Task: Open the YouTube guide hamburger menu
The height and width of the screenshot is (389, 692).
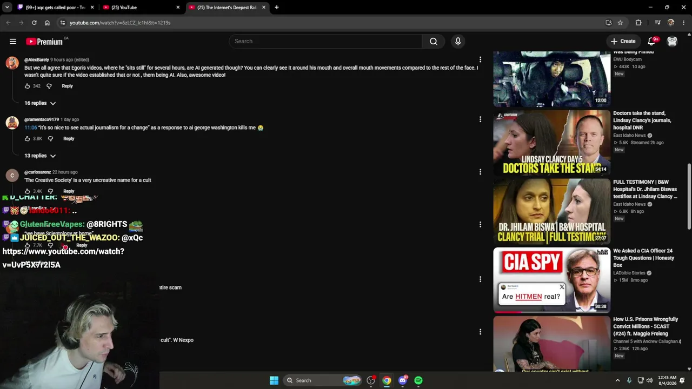Action: pyautogui.click(x=13, y=42)
